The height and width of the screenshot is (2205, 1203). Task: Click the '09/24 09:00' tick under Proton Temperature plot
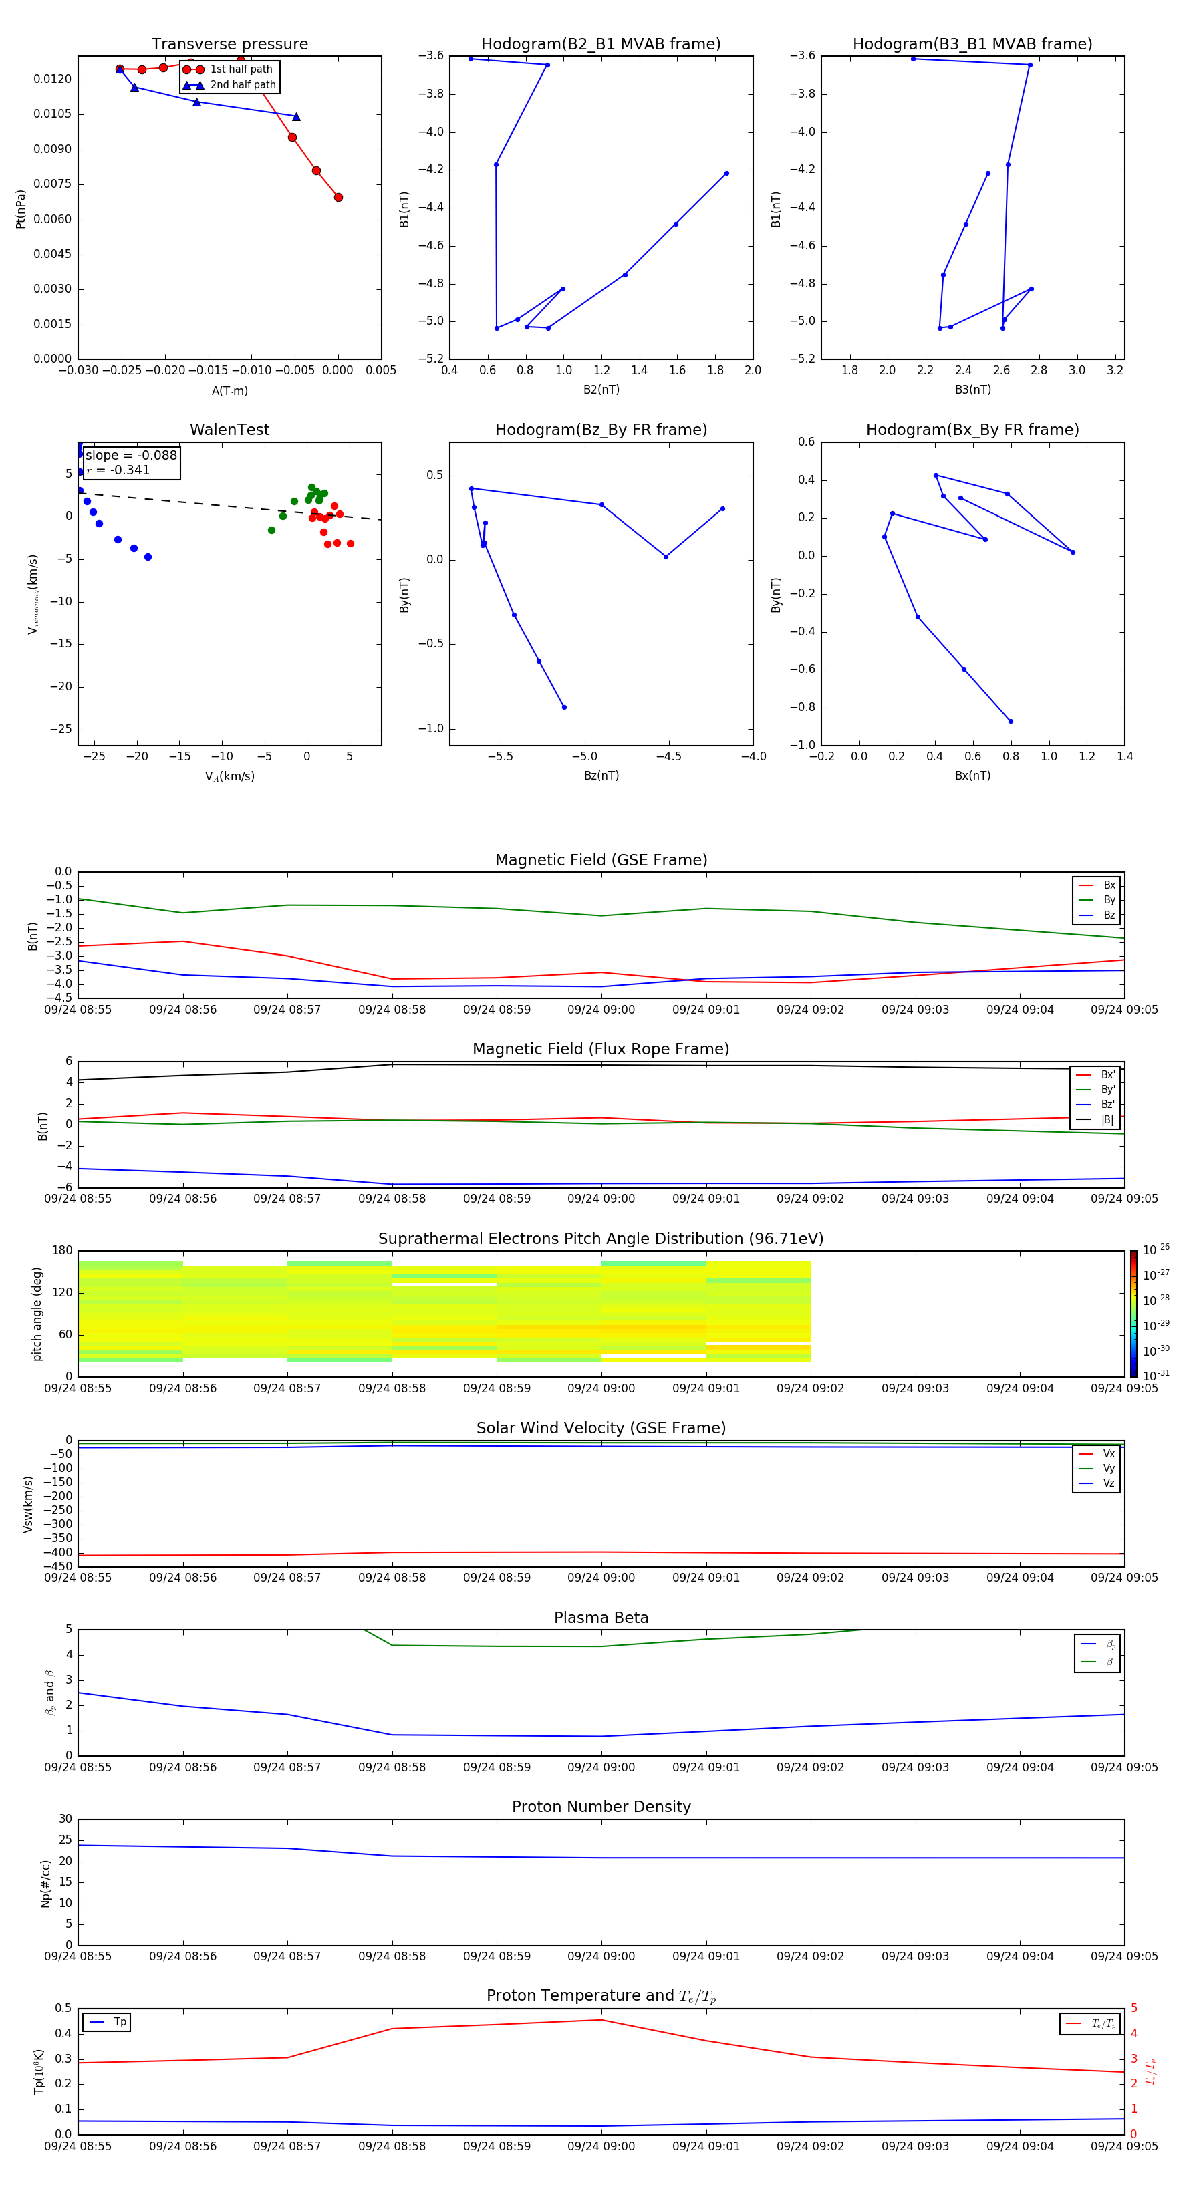point(601,2146)
